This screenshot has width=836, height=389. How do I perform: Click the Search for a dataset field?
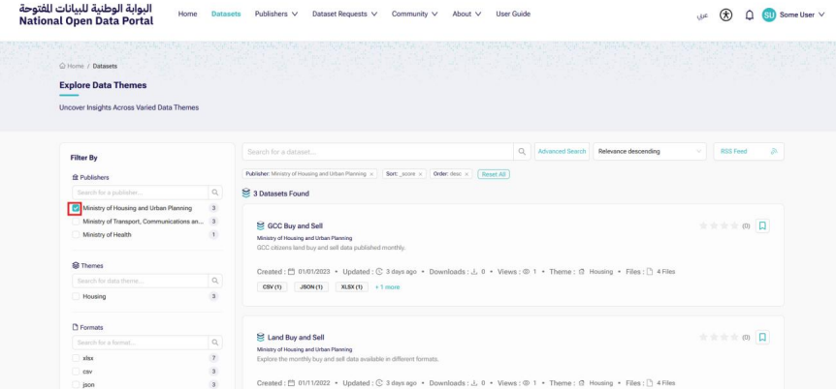(377, 151)
